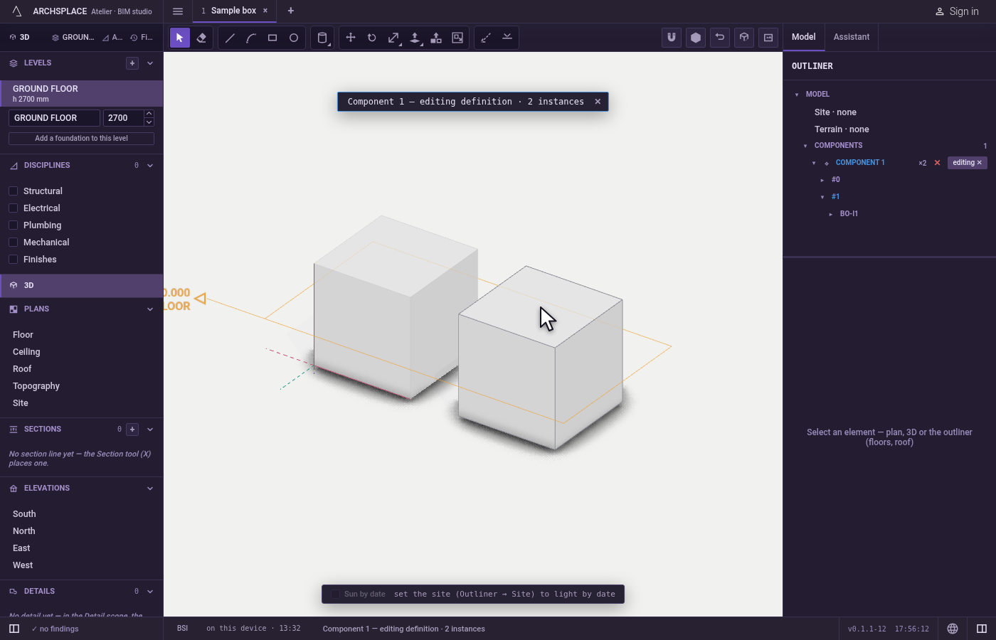Enable the Mechanical discipline checkbox

click(13, 242)
